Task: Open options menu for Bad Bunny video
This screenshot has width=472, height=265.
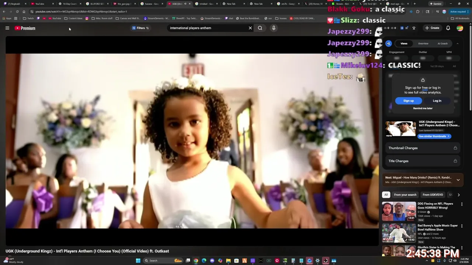Action: pyautogui.click(x=462, y=226)
